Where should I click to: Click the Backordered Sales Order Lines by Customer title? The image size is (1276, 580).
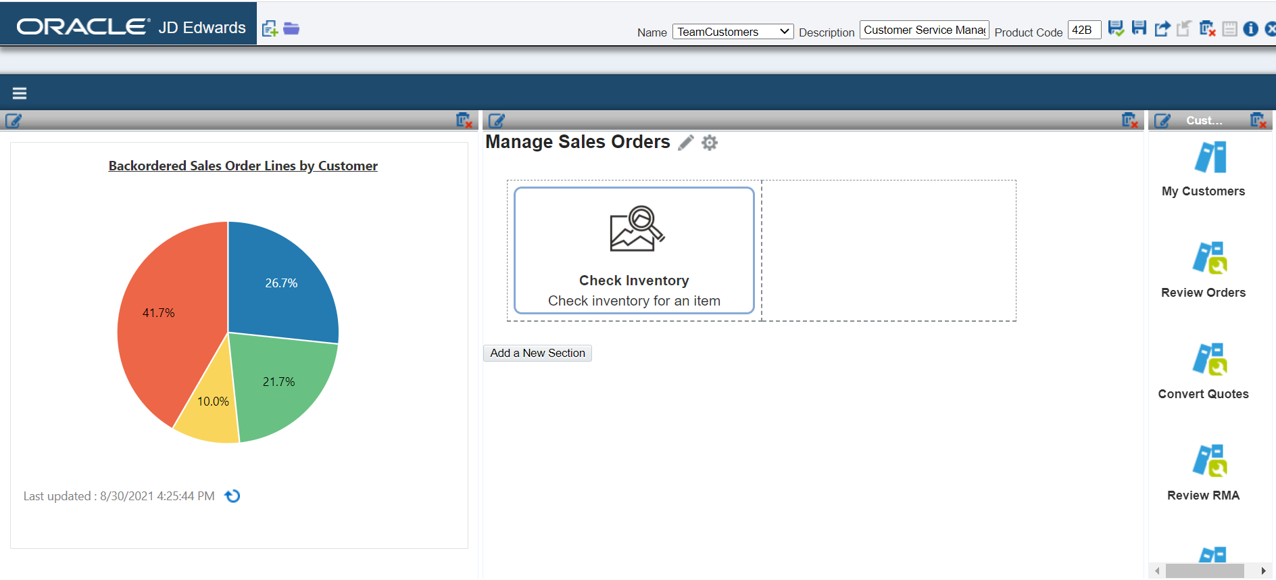(243, 166)
